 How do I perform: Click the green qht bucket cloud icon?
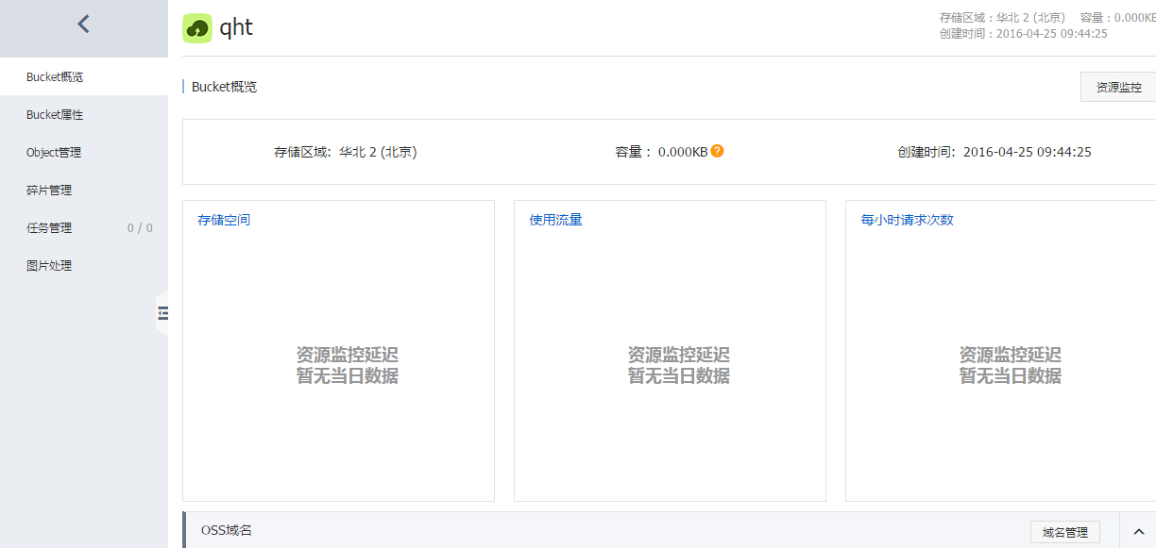coord(195,27)
